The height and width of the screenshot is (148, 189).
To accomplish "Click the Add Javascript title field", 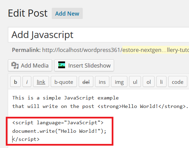I will click(x=98, y=35).
